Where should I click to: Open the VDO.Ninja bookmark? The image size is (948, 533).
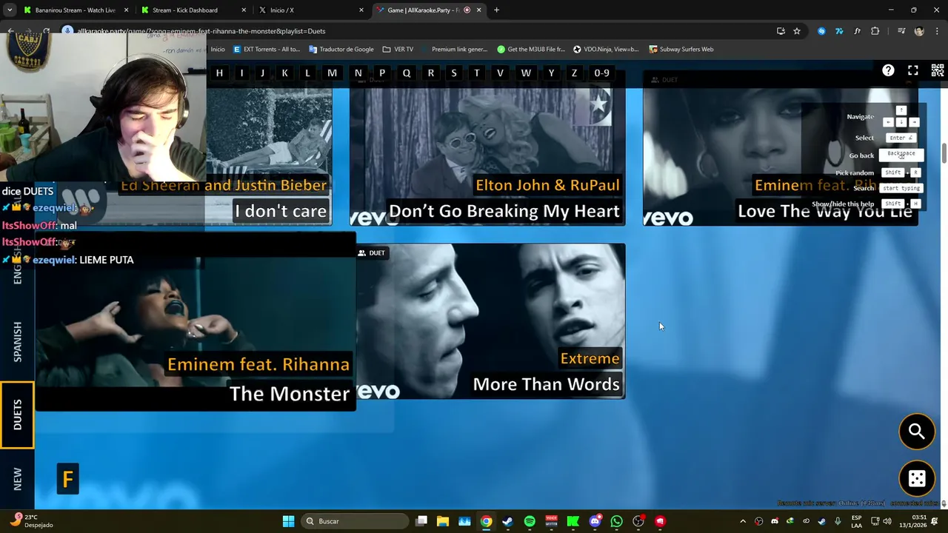pyautogui.click(x=606, y=50)
